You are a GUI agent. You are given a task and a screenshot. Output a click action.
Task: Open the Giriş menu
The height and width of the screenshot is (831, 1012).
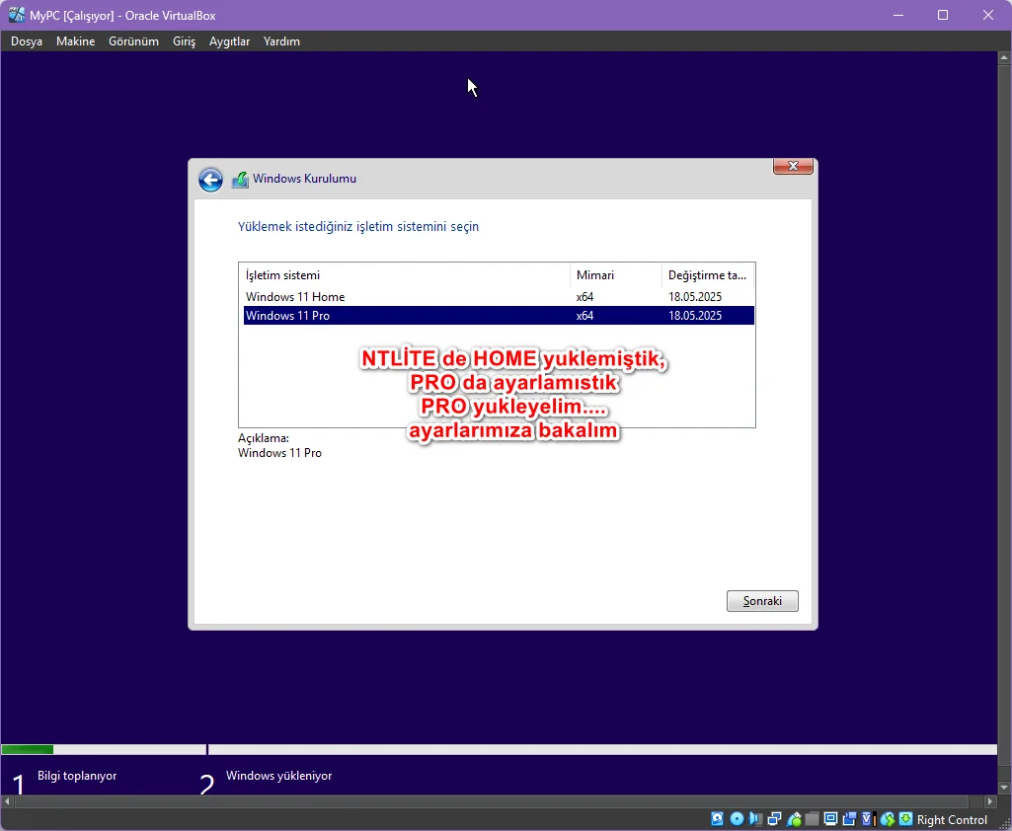184,41
